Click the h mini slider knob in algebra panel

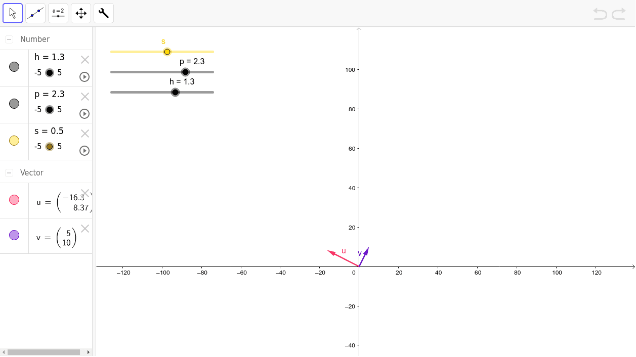point(50,73)
